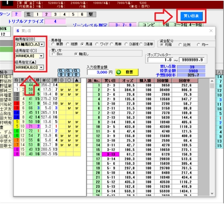This screenshot has width=224, height=204.
Task: Select pattern tab 1
Action: pyautogui.click(x=37, y=14)
